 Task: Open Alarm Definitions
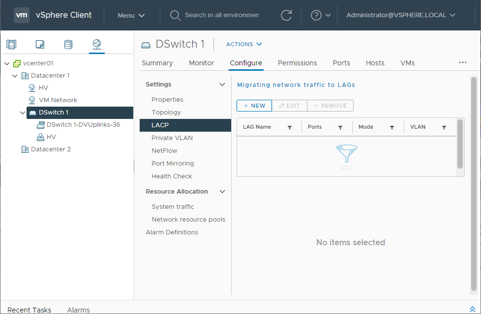[x=172, y=232]
